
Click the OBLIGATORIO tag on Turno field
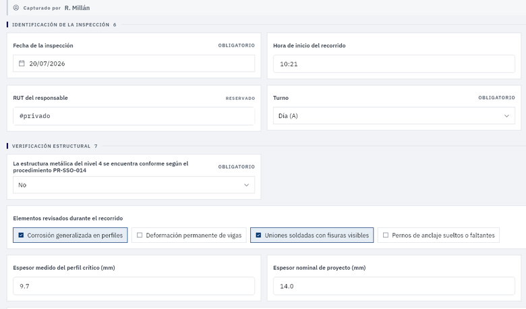coord(496,98)
